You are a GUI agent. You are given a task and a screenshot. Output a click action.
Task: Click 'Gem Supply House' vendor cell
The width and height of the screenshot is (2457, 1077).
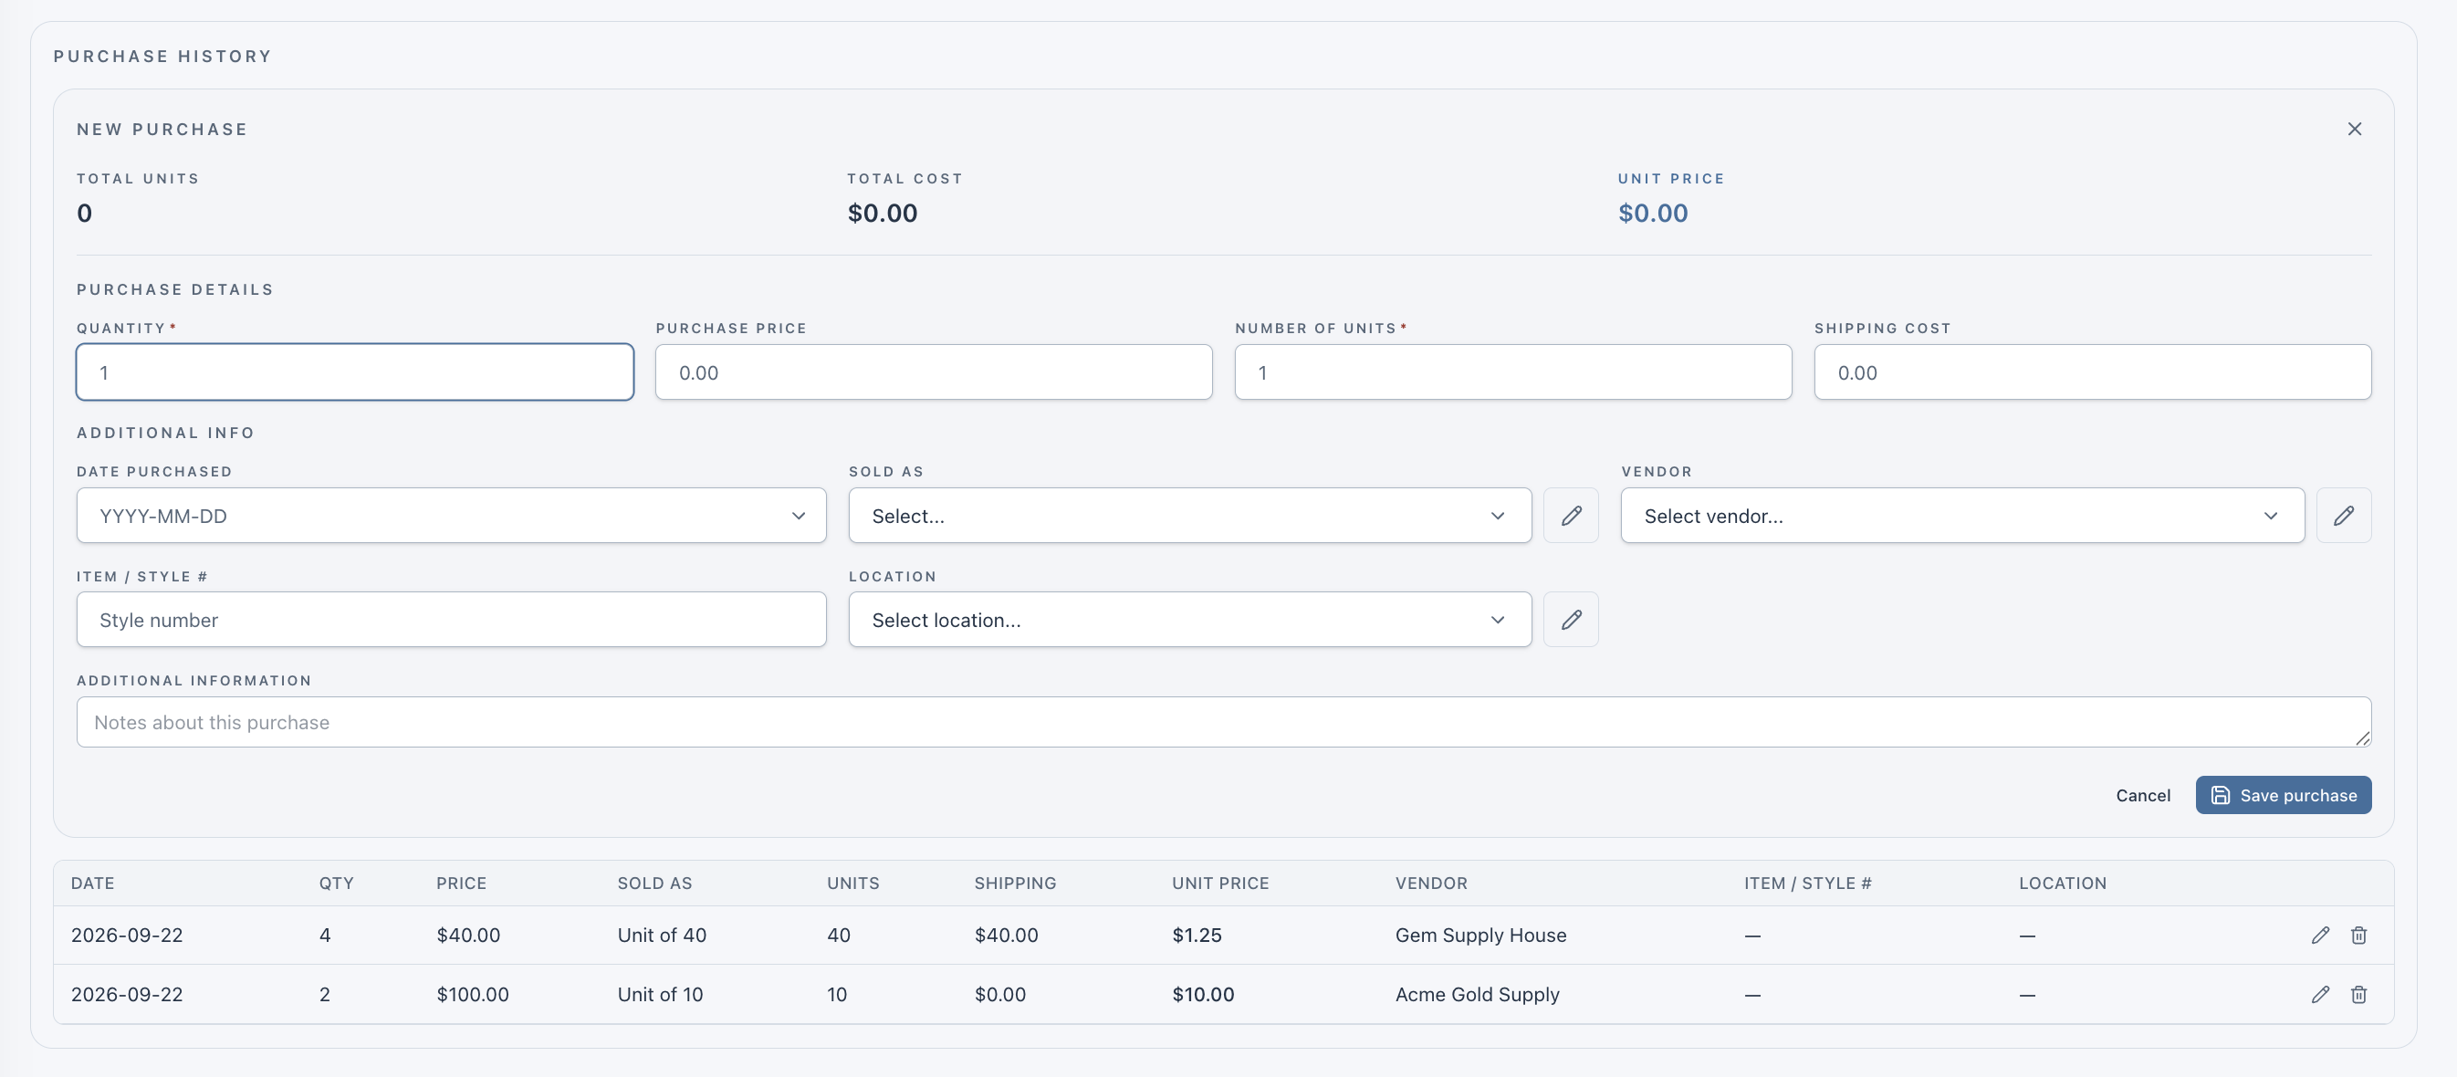pyautogui.click(x=1480, y=935)
